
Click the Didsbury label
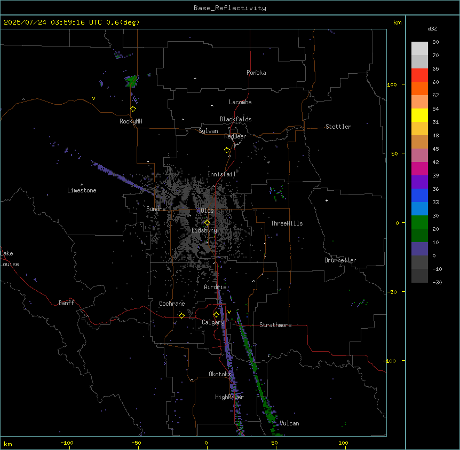click(204, 230)
